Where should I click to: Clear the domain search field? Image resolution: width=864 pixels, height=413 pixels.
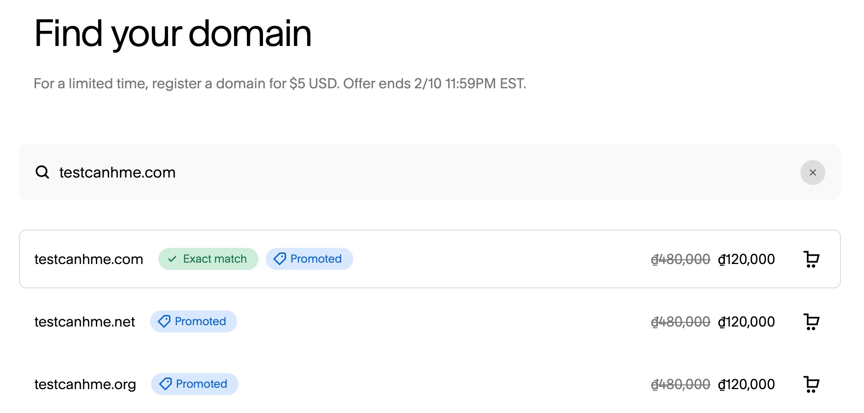[x=812, y=172]
